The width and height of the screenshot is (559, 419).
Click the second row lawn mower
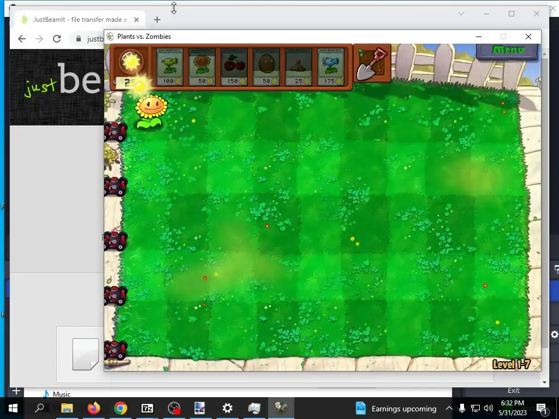coord(116,186)
